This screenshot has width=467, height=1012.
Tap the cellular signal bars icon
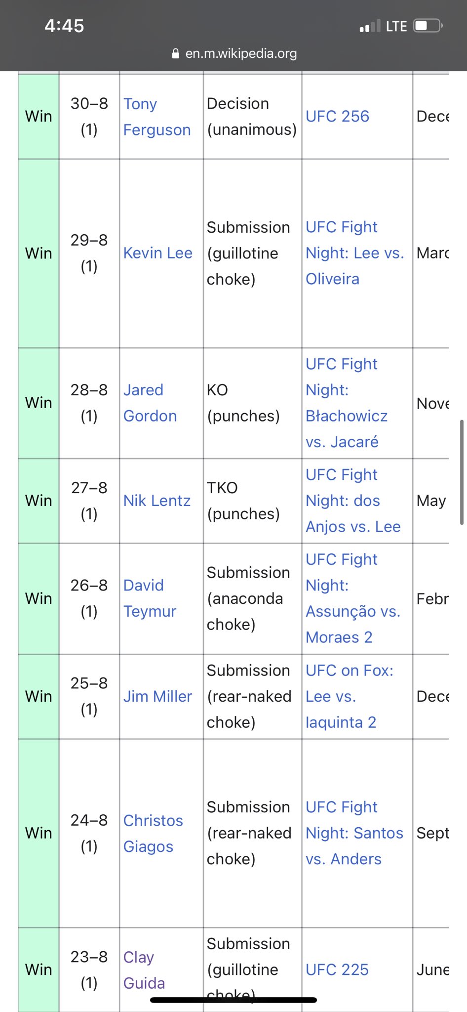pos(370,26)
